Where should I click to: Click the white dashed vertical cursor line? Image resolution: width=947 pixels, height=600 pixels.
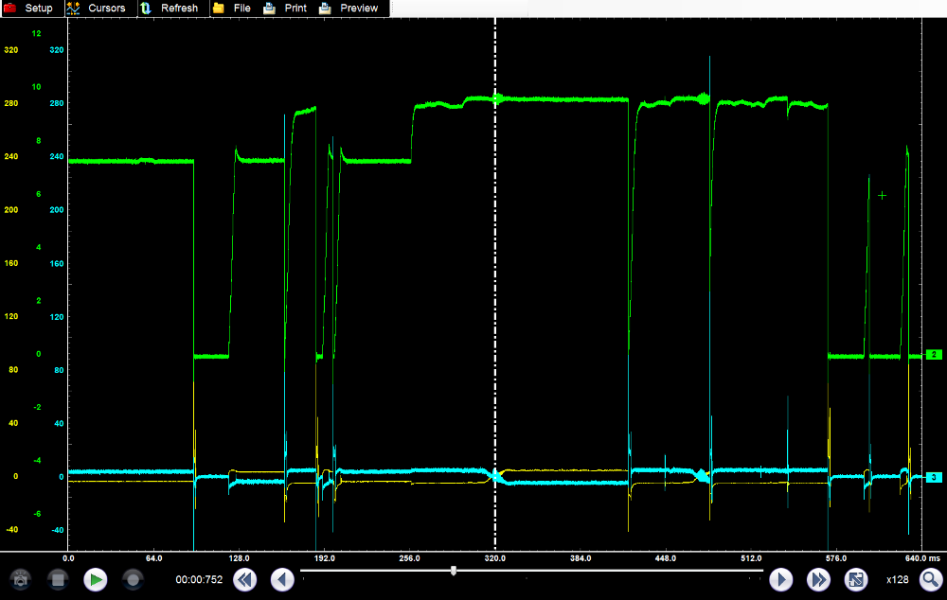coord(495,284)
